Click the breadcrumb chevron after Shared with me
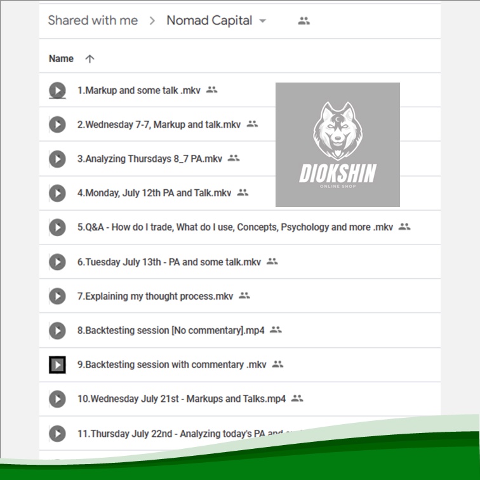Image resolution: width=480 pixels, height=480 pixels. pos(152,21)
